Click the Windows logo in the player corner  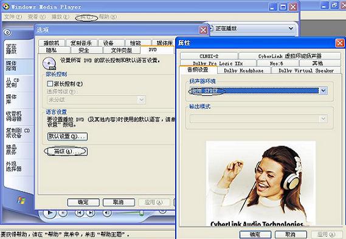click(x=21, y=200)
